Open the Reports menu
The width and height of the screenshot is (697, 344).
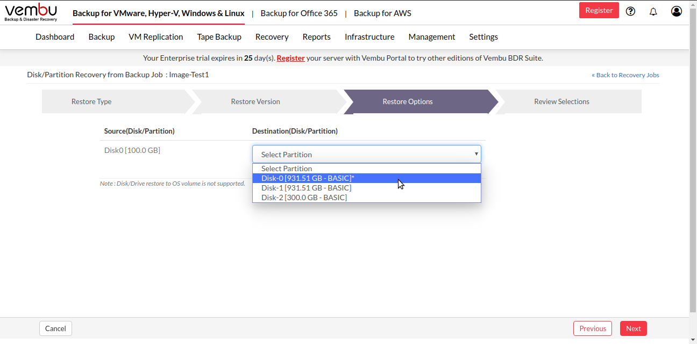[317, 36]
